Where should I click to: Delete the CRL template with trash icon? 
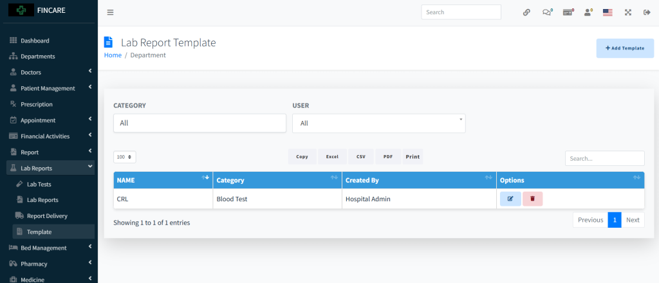coord(532,199)
